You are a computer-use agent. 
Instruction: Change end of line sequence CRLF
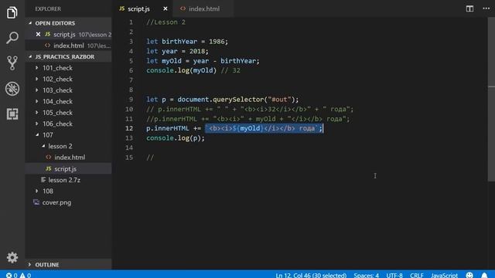click(417, 275)
